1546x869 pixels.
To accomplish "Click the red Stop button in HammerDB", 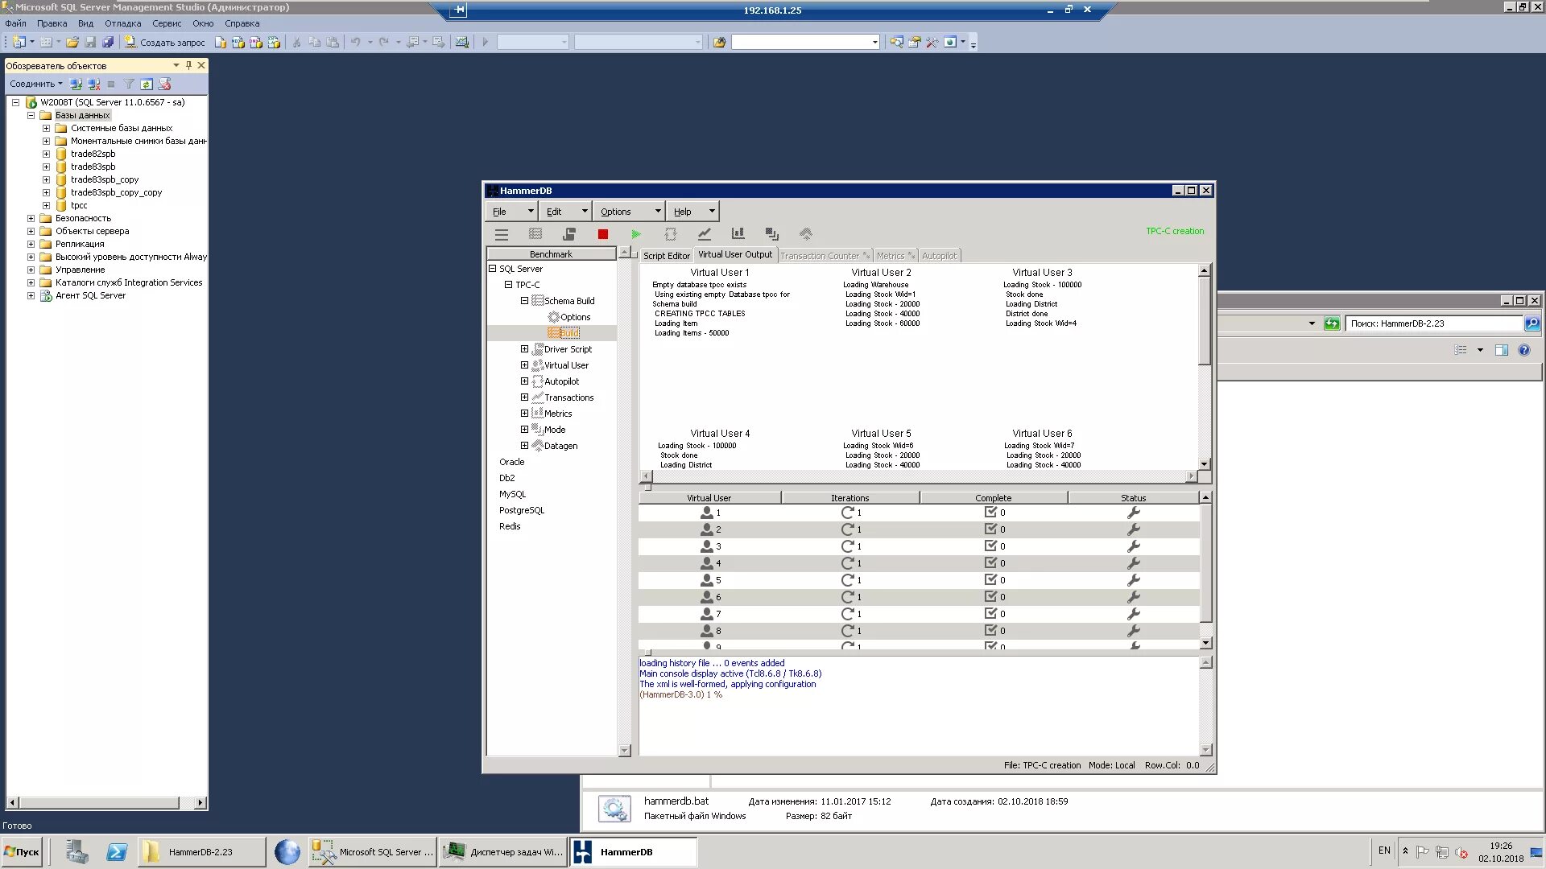I will pyautogui.click(x=602, y=234).
